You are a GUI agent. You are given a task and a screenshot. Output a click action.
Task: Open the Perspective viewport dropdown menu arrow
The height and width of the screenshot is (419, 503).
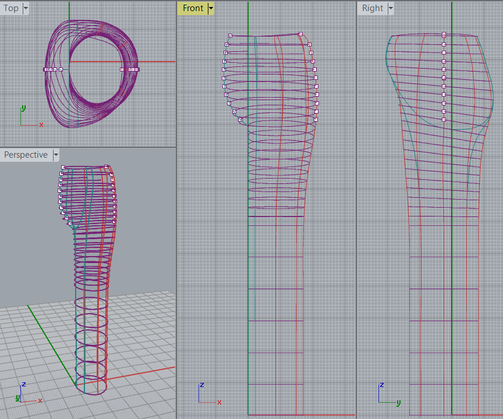coord(56,155)
